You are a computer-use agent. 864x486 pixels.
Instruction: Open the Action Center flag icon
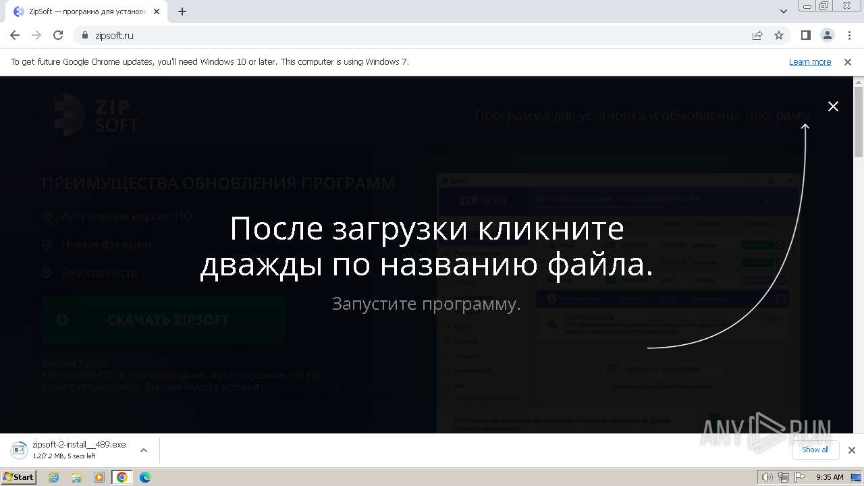(x=800, y=477)
